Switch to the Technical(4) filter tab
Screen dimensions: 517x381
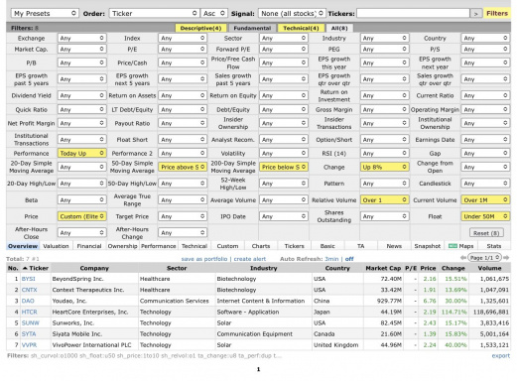301,28
